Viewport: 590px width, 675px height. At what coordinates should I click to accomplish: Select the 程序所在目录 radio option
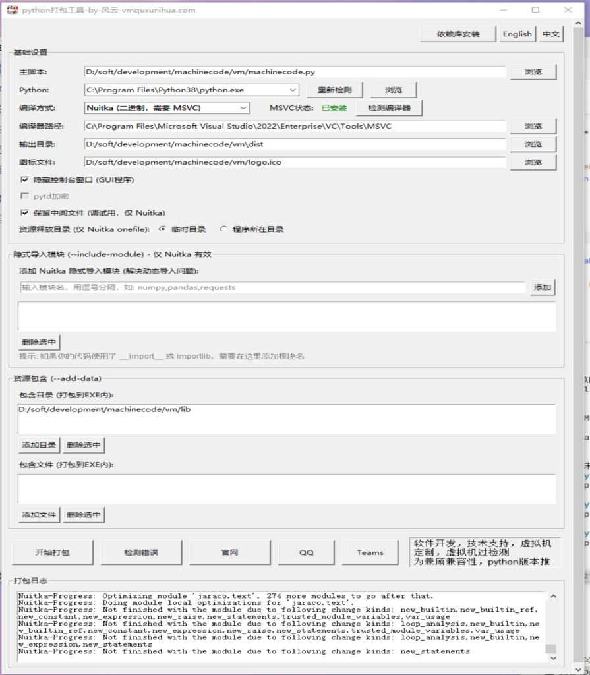[223, 229]
